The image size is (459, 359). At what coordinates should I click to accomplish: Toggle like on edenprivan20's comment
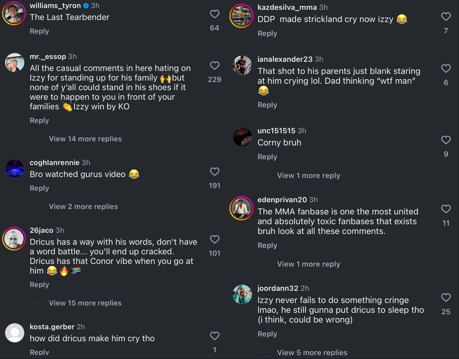pyautogui.click(x=446, y=209)
